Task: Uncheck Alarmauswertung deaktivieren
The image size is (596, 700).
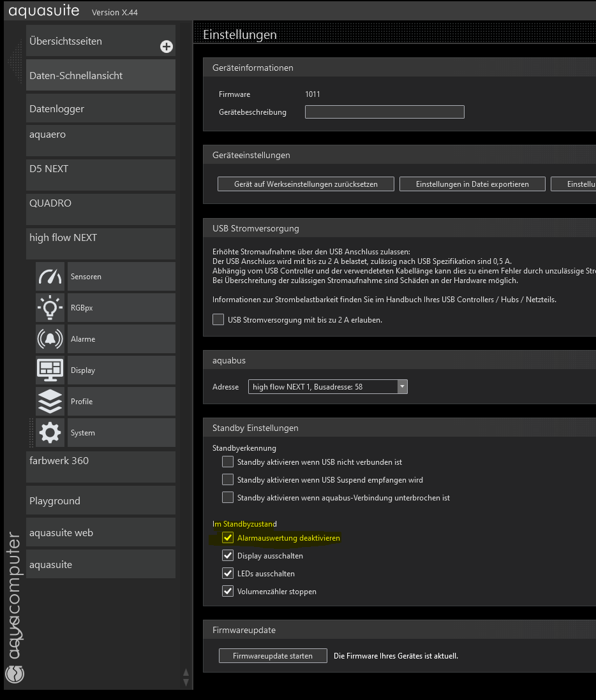Action: pyautogui.click(x=228, y=538)
